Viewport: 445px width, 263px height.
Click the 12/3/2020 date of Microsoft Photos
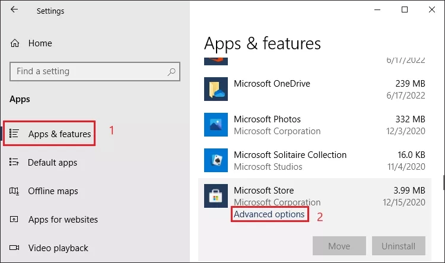[406, 131]
